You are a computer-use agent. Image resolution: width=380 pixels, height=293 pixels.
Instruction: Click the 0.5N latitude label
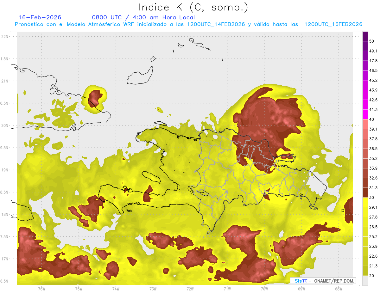(5, 103)
